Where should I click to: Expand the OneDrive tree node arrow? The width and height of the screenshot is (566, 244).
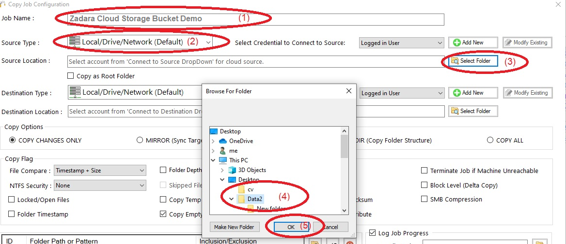(x=213, y=141)
